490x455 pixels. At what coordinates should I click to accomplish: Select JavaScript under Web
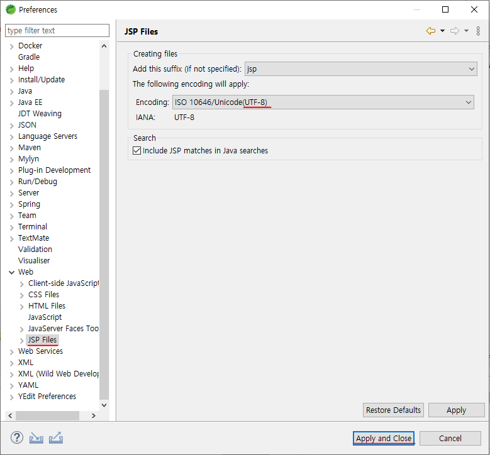[x=45, y=317]
